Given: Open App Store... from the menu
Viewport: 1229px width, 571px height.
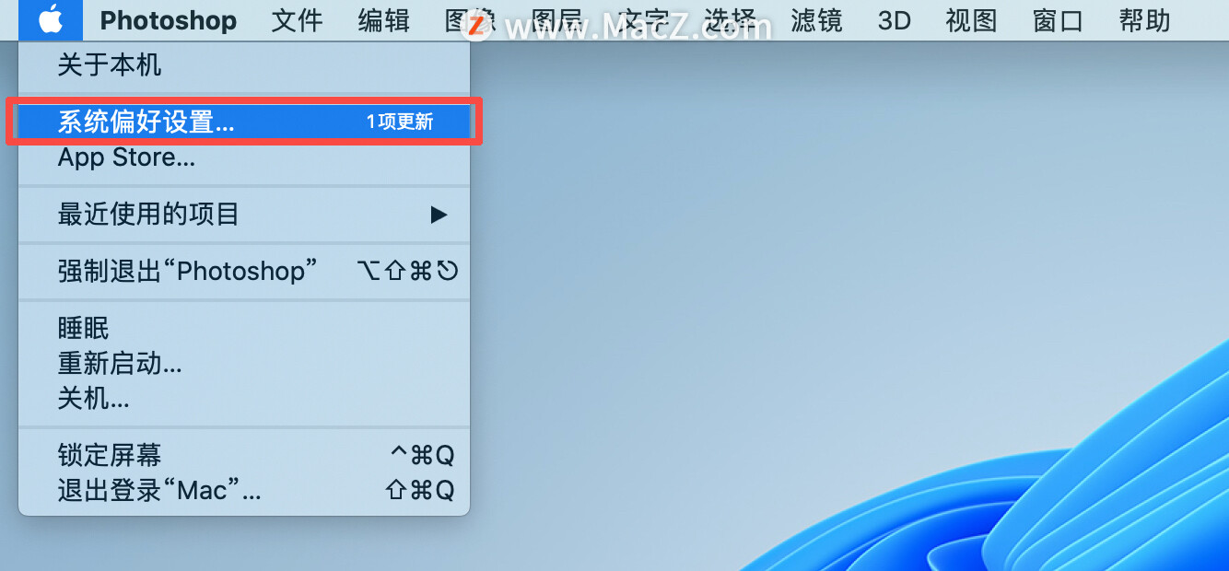Looking at the screenshot, I should [x=244, y=157].
